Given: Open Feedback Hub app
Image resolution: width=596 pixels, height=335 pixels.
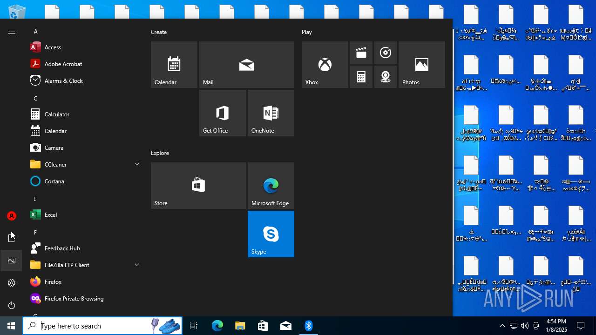Looking at the screenshot, I should pyautogui.click(x=85, y=248).
